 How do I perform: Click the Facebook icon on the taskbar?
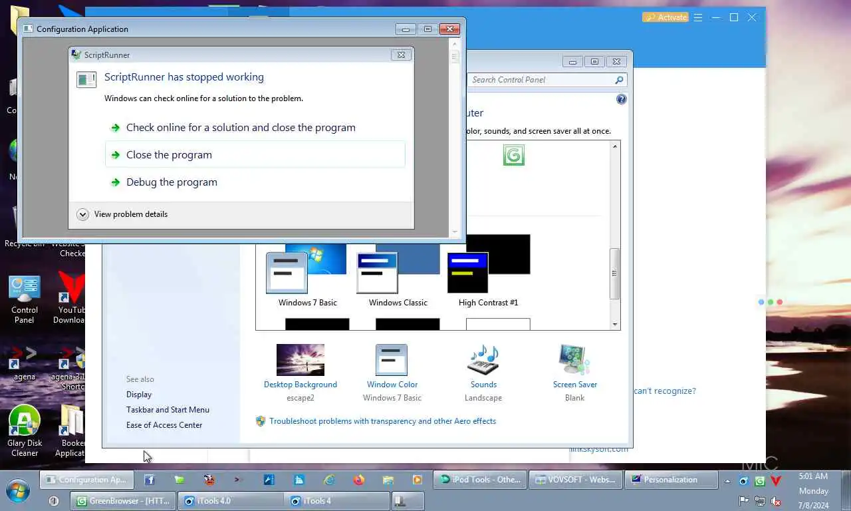[x=150, y=480]
